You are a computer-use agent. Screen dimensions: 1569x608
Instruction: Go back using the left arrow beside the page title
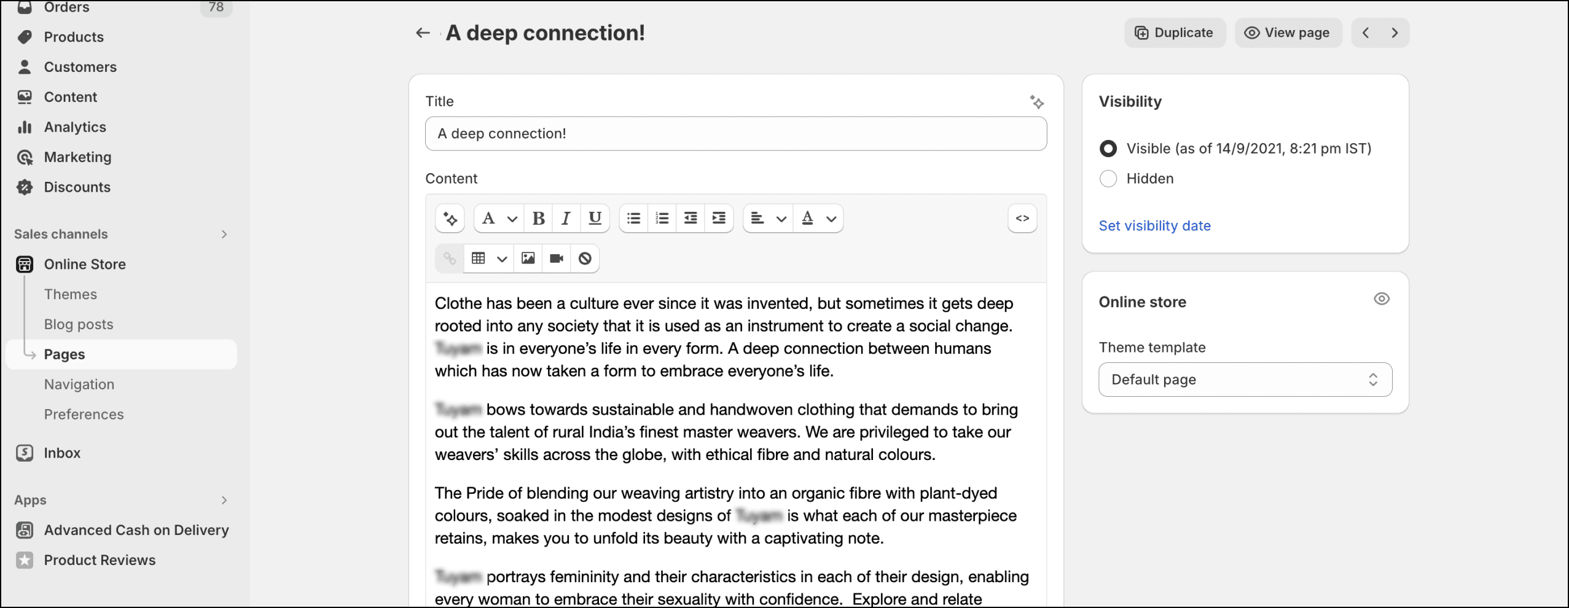[x=423, y=33]
